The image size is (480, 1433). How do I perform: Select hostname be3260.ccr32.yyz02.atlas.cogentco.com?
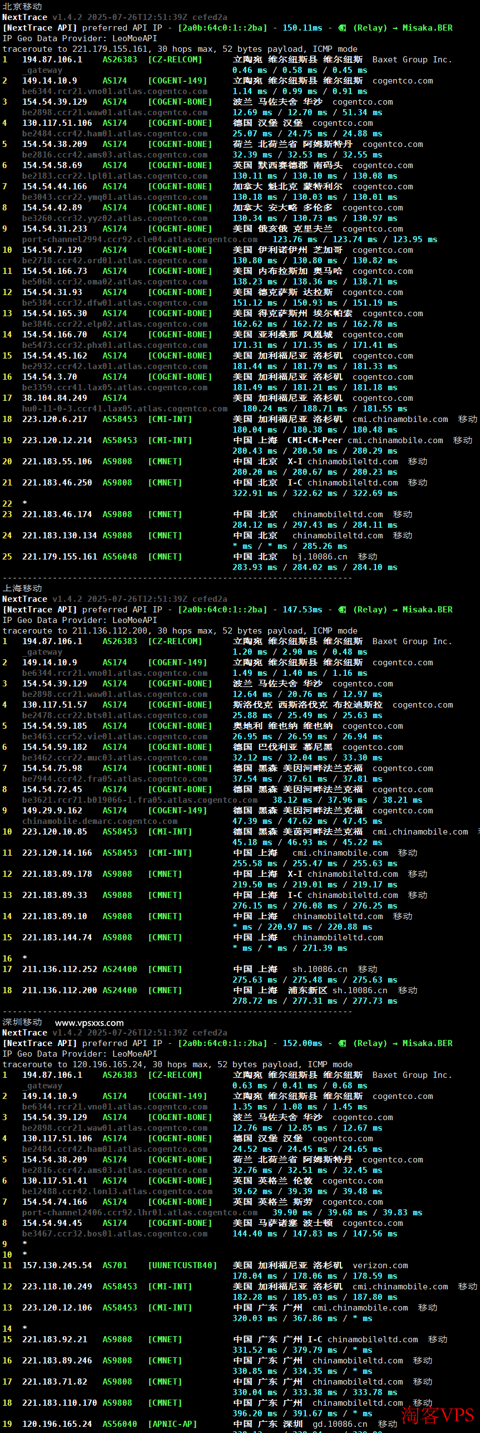click(x=115, y=218)
